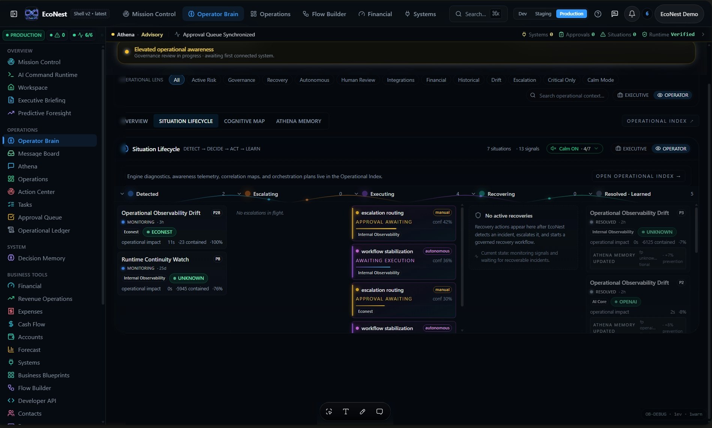Switch environment to Staging
Viewport: 712px width, 428px height.
pyautogui.click(x=543, y=14)
